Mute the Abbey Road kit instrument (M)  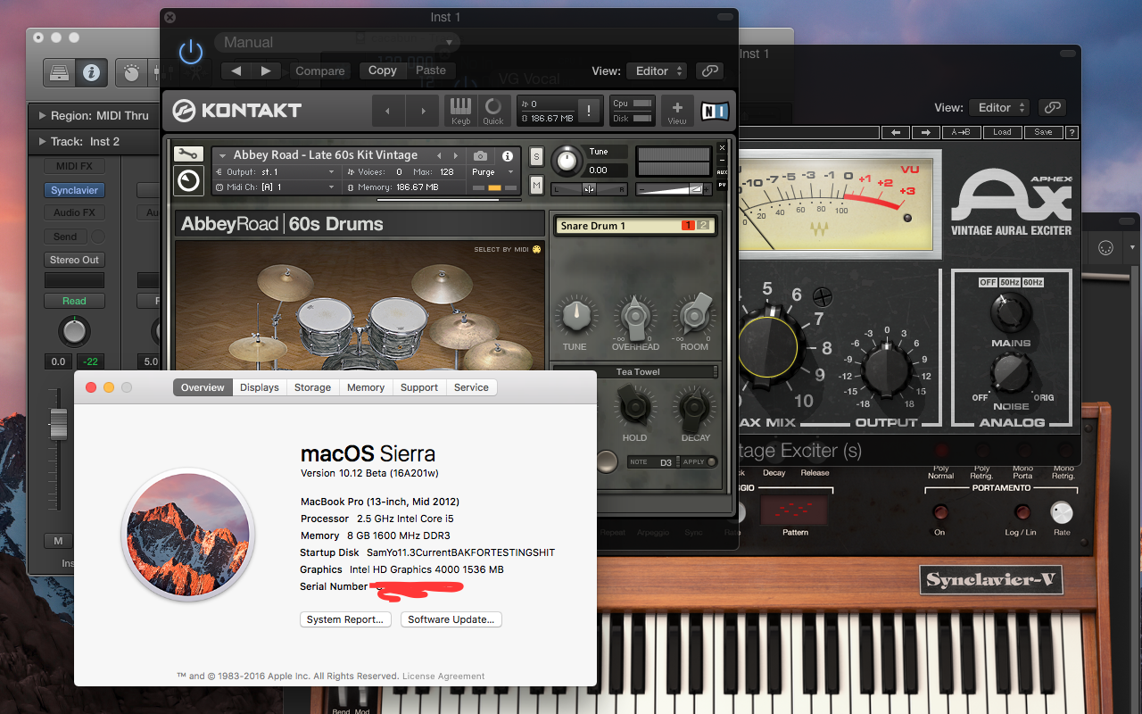coord(536,185)
